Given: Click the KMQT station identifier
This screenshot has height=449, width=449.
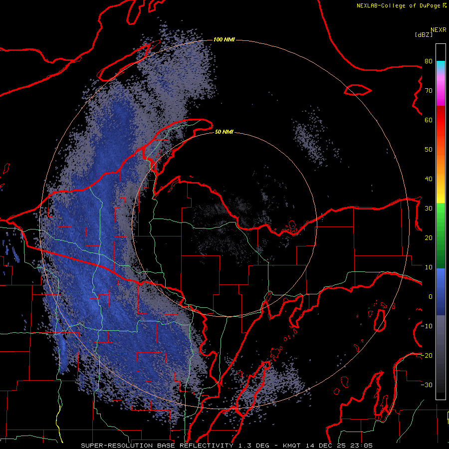Looking at the screenshot, I should pos(291,446).
